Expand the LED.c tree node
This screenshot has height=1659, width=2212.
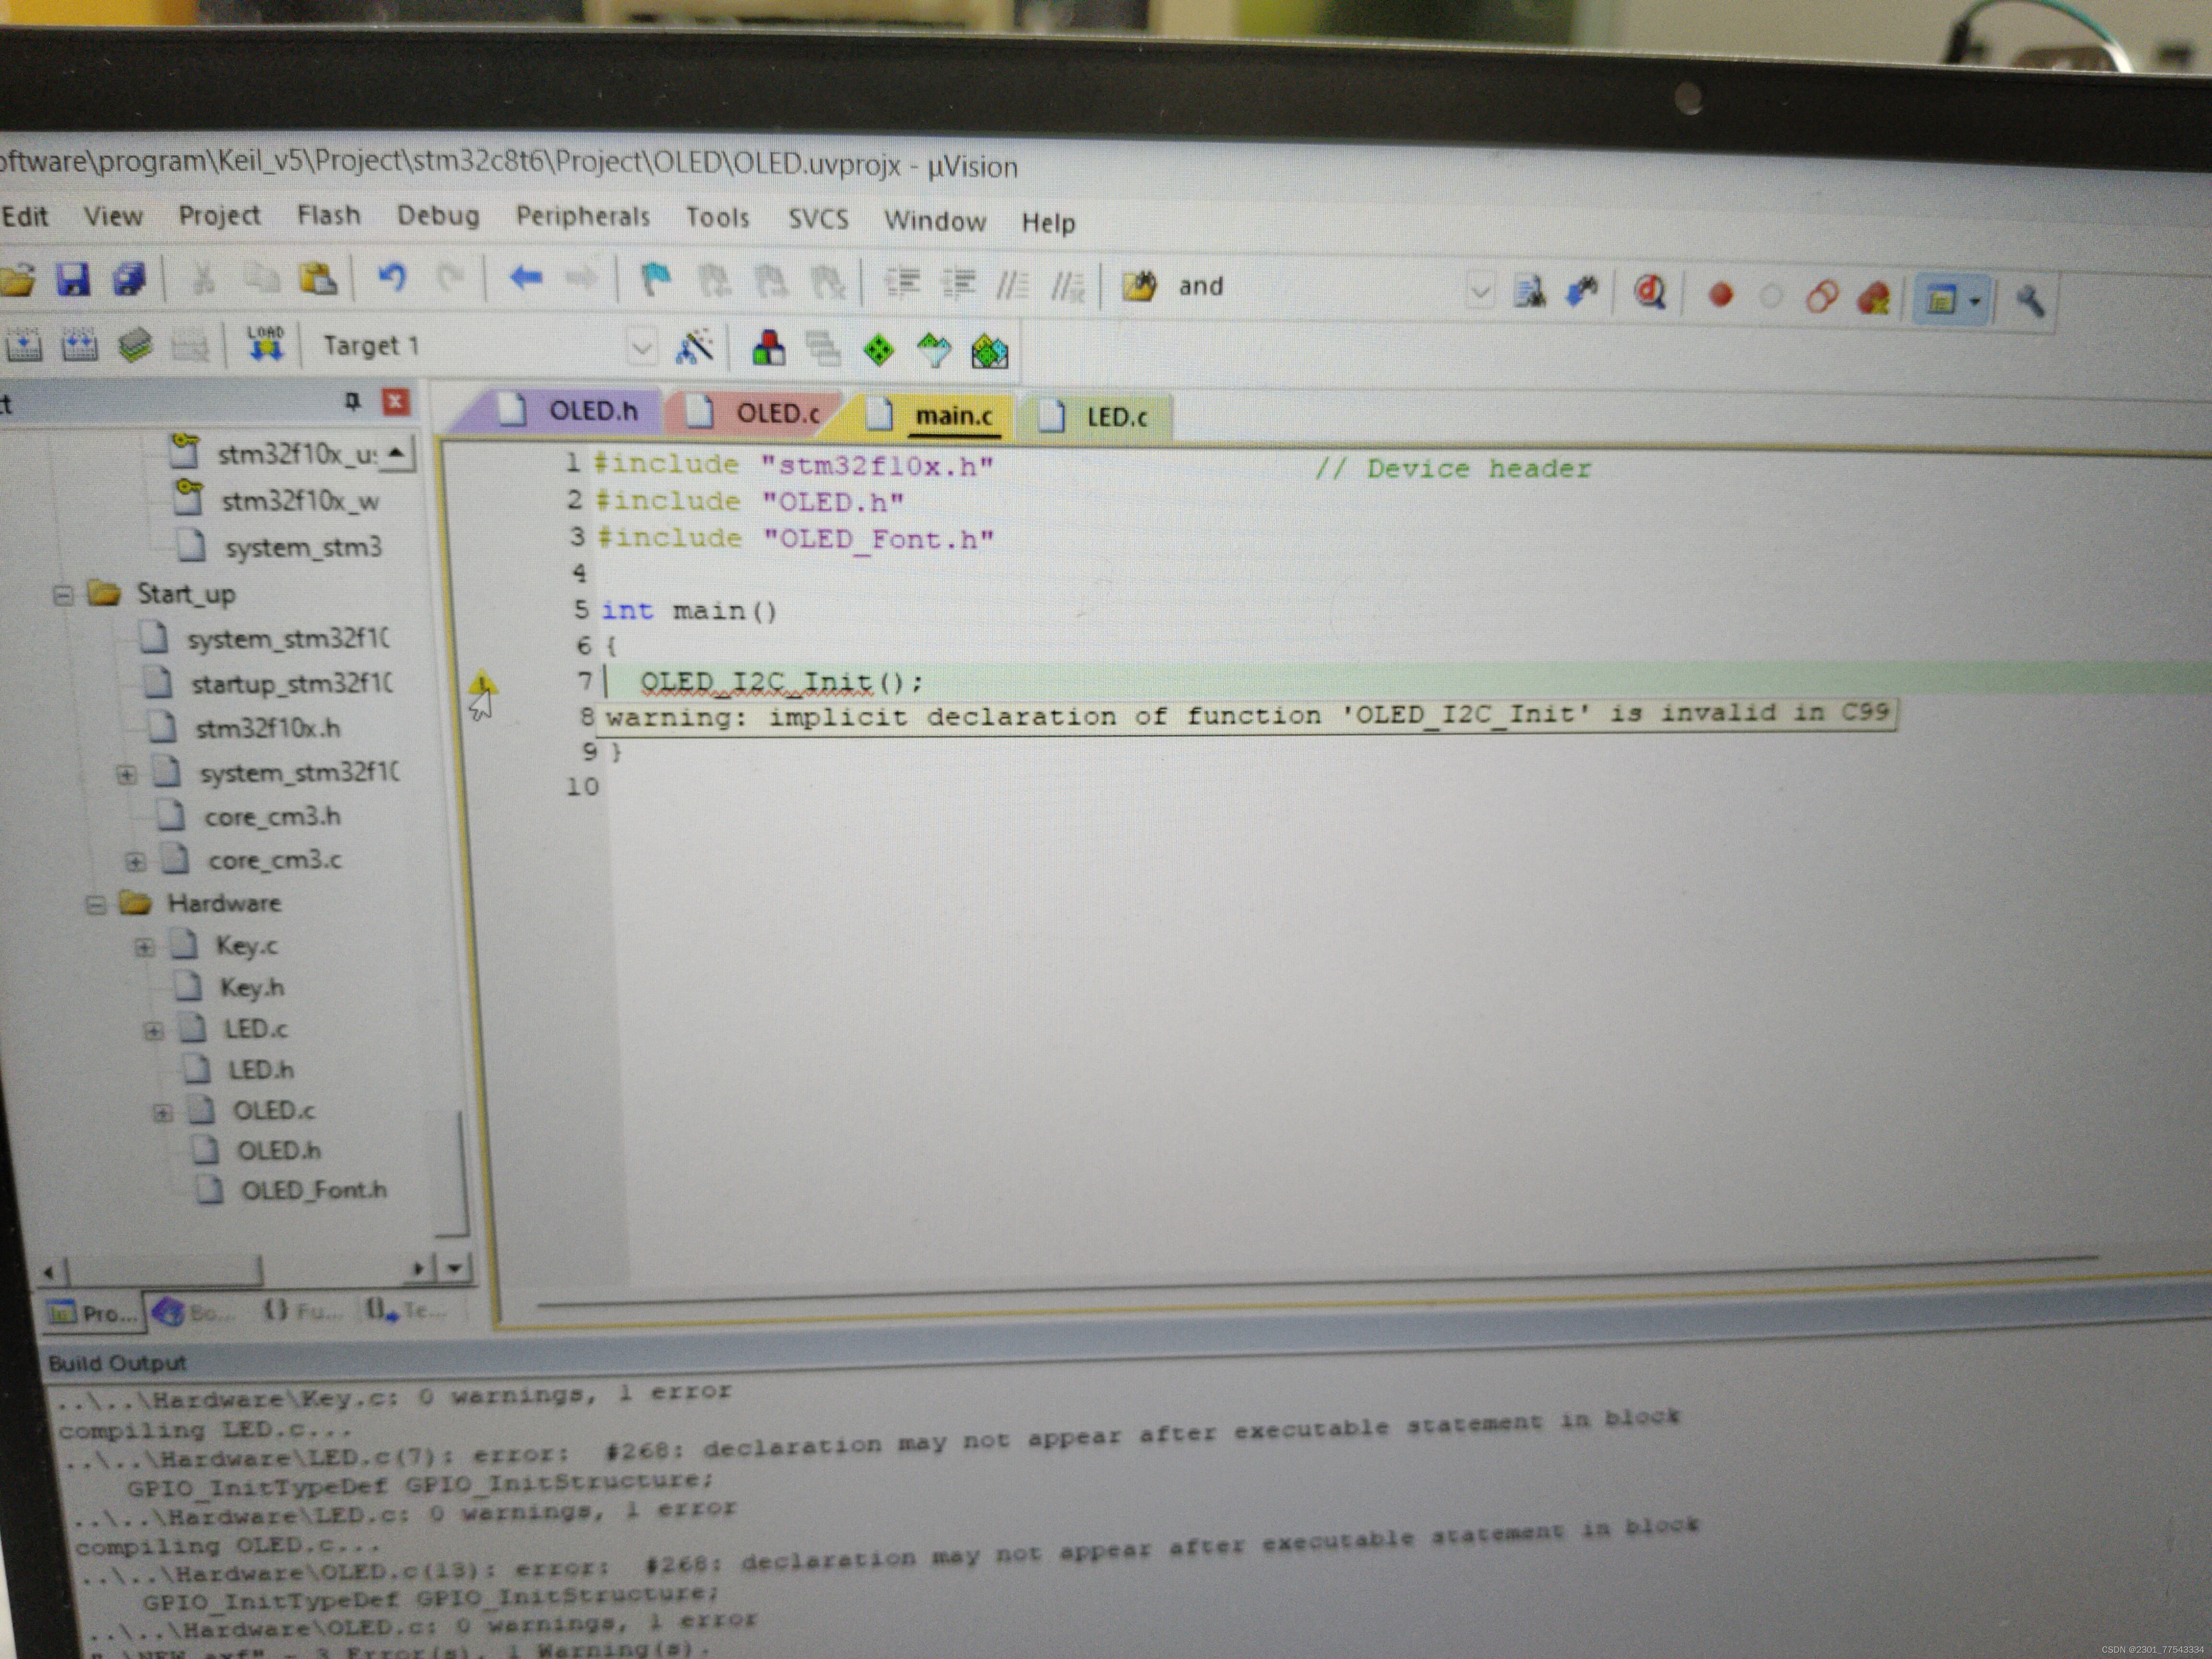[153, 1030]
